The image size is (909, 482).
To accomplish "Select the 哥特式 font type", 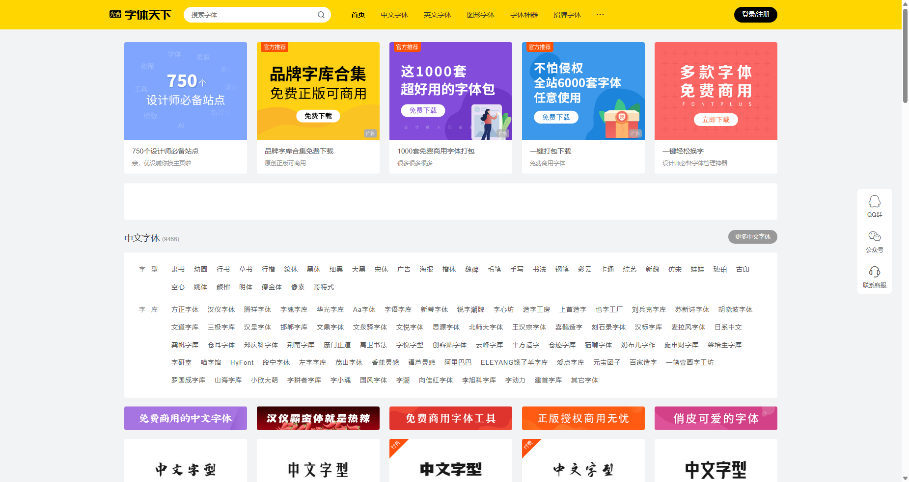I will (324, 287).
